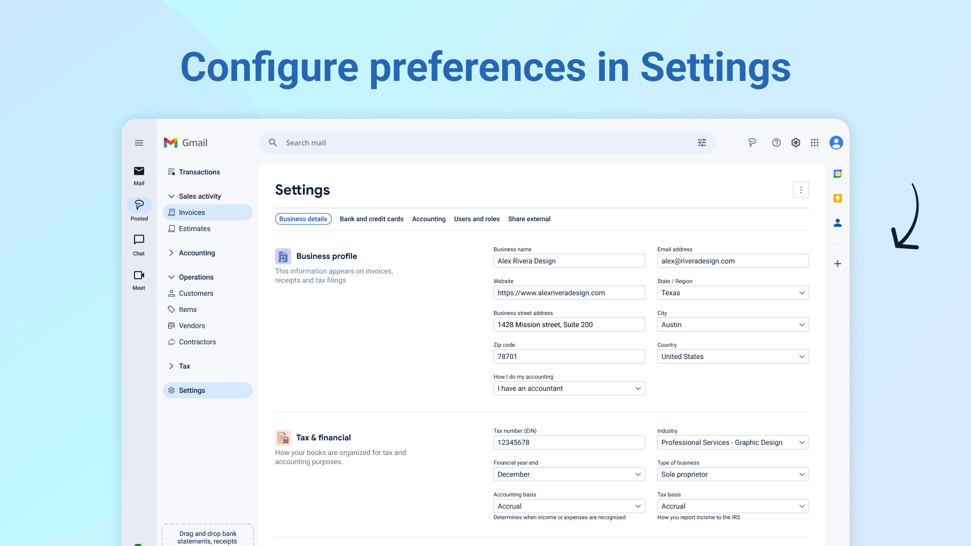
Task: Toggle the main hamburger menu
Action: 139,143
